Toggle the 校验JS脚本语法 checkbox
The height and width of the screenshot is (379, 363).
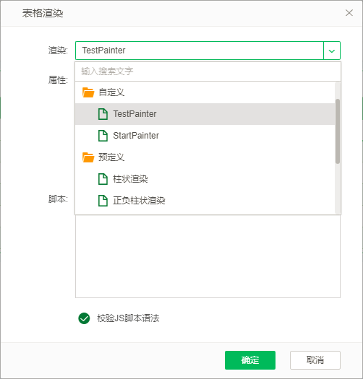tap(84, 318)
